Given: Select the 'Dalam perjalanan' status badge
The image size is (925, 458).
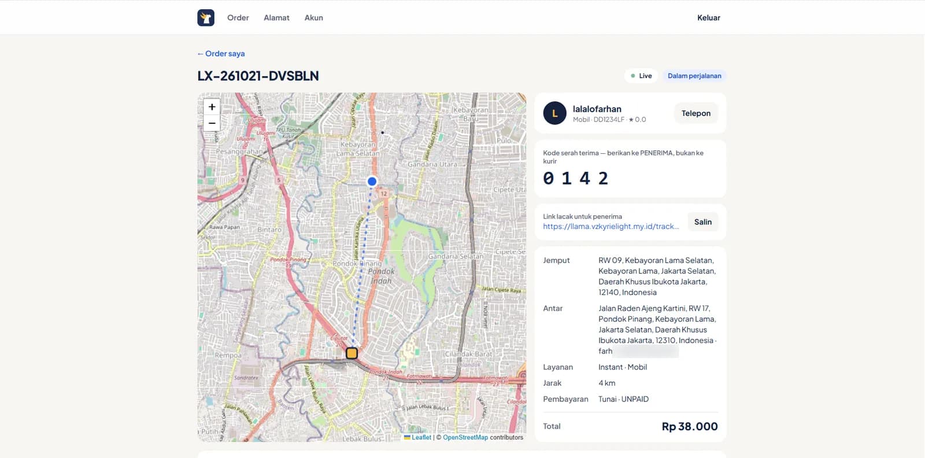Looking at the screenshot, I should [694, 76].
